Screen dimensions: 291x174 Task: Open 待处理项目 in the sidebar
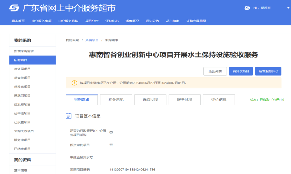coord(22,69)
